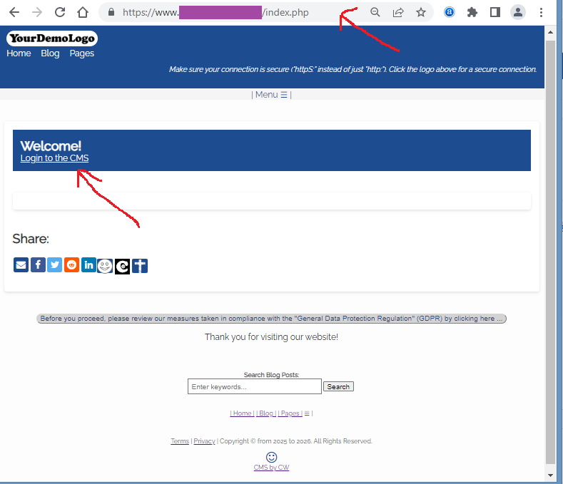Toggle the browser side panel

click(x=494, y=12)
